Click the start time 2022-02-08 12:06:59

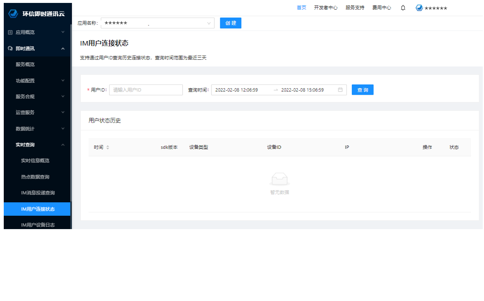point(237,90)
